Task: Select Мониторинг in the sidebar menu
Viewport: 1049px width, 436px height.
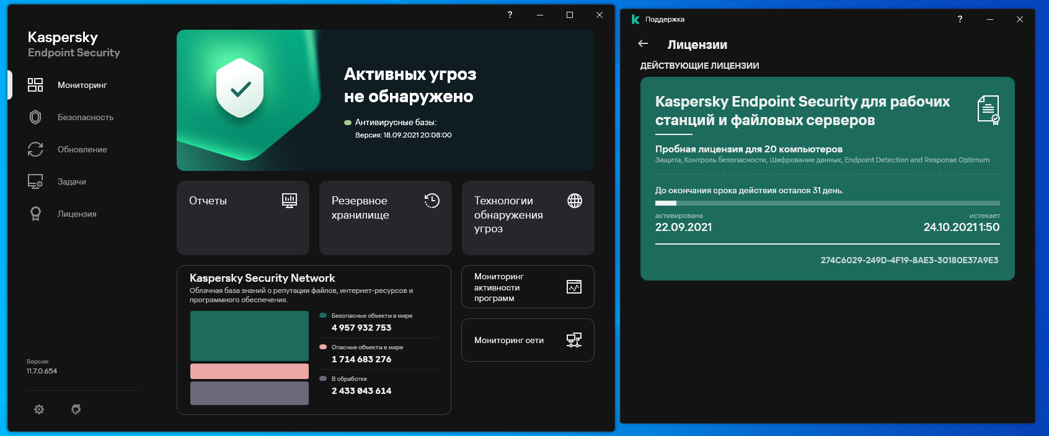Action: click(82, 85)
